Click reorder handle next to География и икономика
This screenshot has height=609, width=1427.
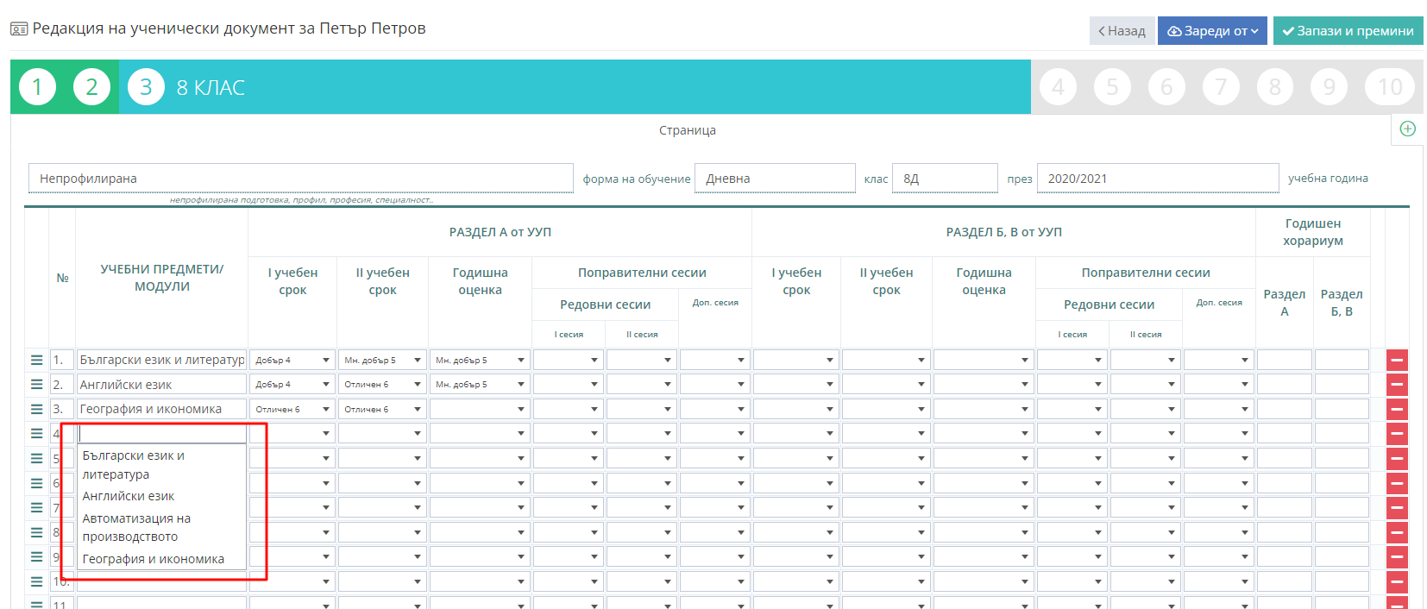tap(36, 409)
